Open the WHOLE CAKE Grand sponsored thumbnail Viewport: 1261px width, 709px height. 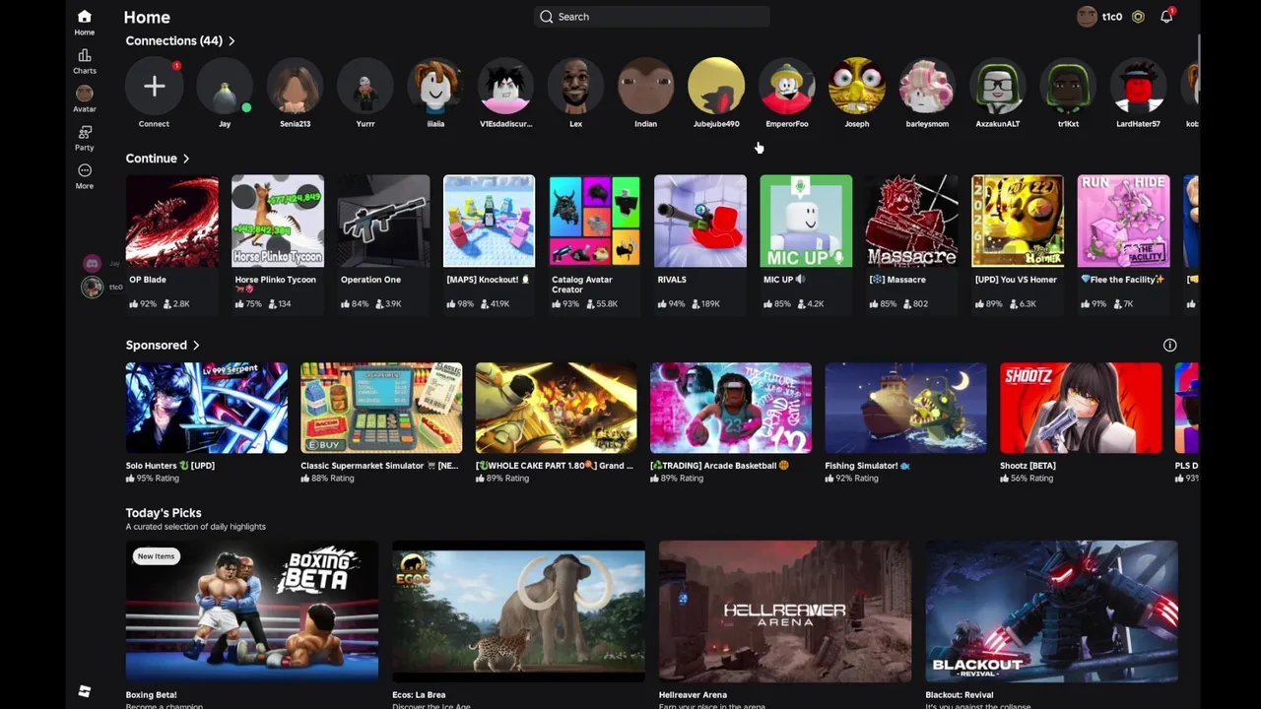(x=556, y=408)
